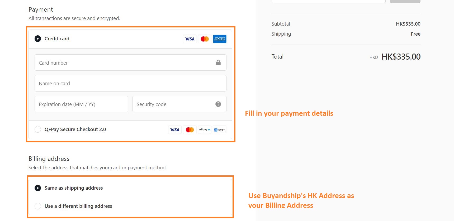Click the QFPay Secure Checkout 2.0 label
454x221 pixels.
point(75,129)
